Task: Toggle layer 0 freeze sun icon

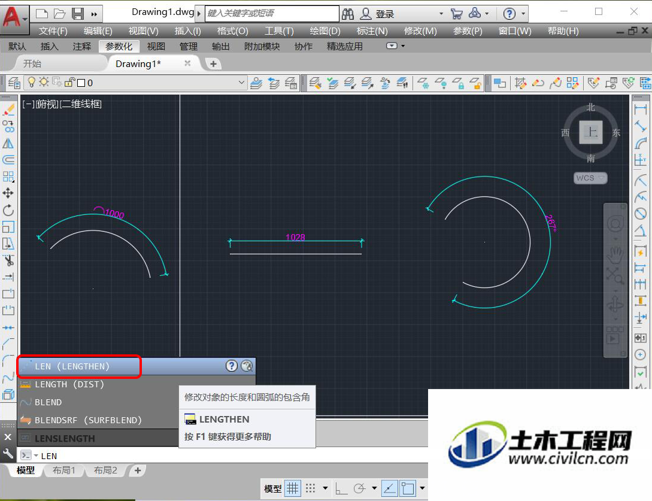Action: [x=44, y=82]
